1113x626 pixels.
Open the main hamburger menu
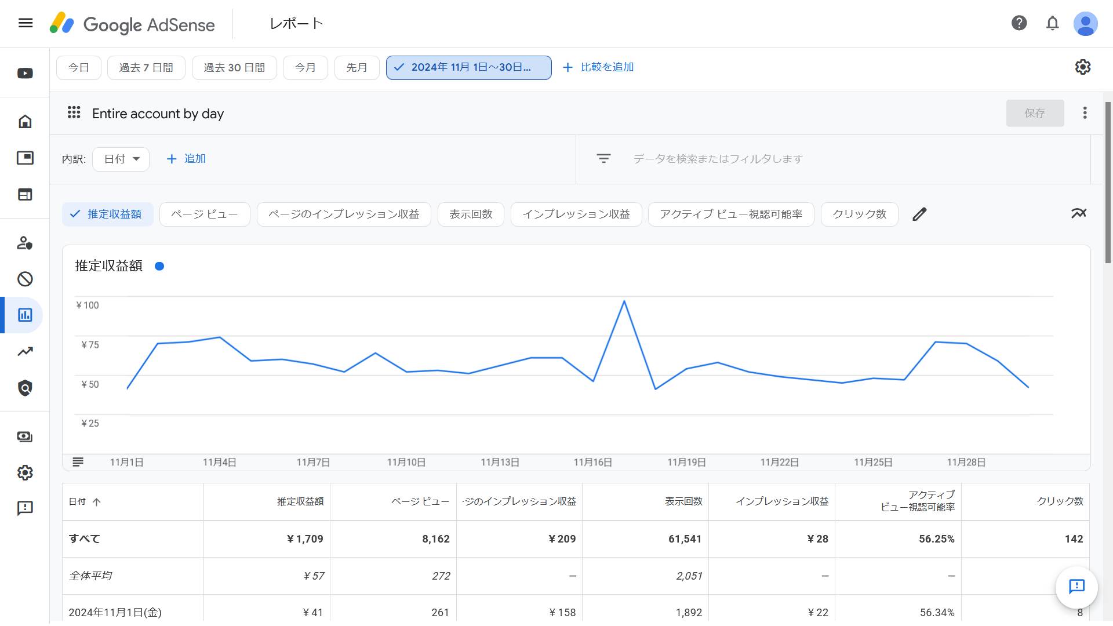point(26,23)
